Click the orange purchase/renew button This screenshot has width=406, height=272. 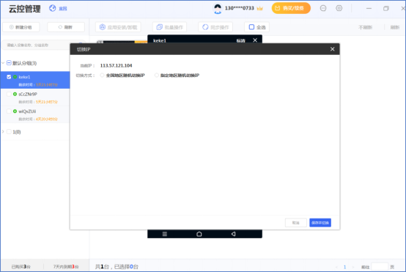click(x=291, y=8)
